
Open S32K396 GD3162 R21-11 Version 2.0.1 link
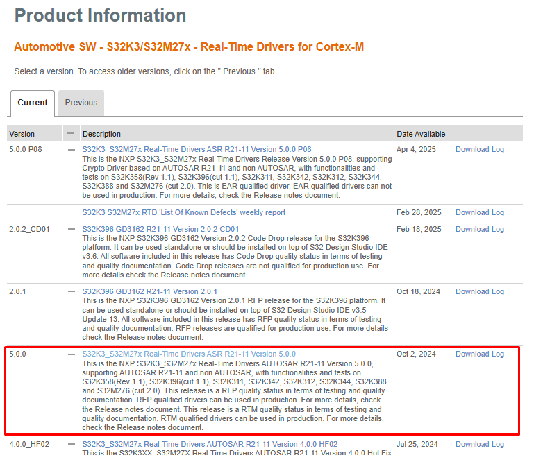(x=149, y=291)
